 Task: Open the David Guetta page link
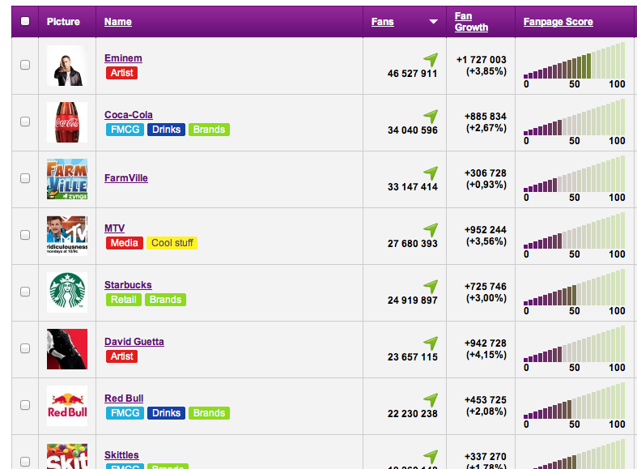(134, 342)
